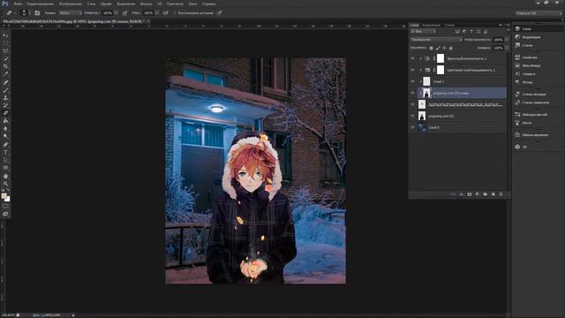
Task: Select the Eyedropper tool
Action: point(5,74)
